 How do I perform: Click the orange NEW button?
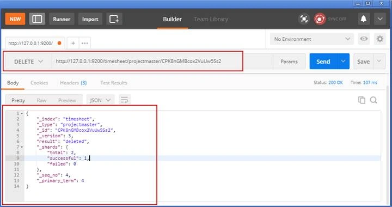coord(15,19)
